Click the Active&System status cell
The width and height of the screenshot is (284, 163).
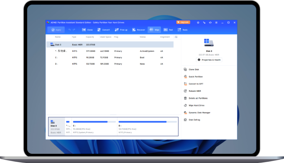(147, 51)
